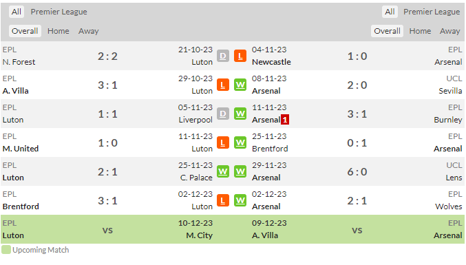466x265 pixels.
Task: Click the W badge for Luton vs C. Palace
Action: coord(223,171)
